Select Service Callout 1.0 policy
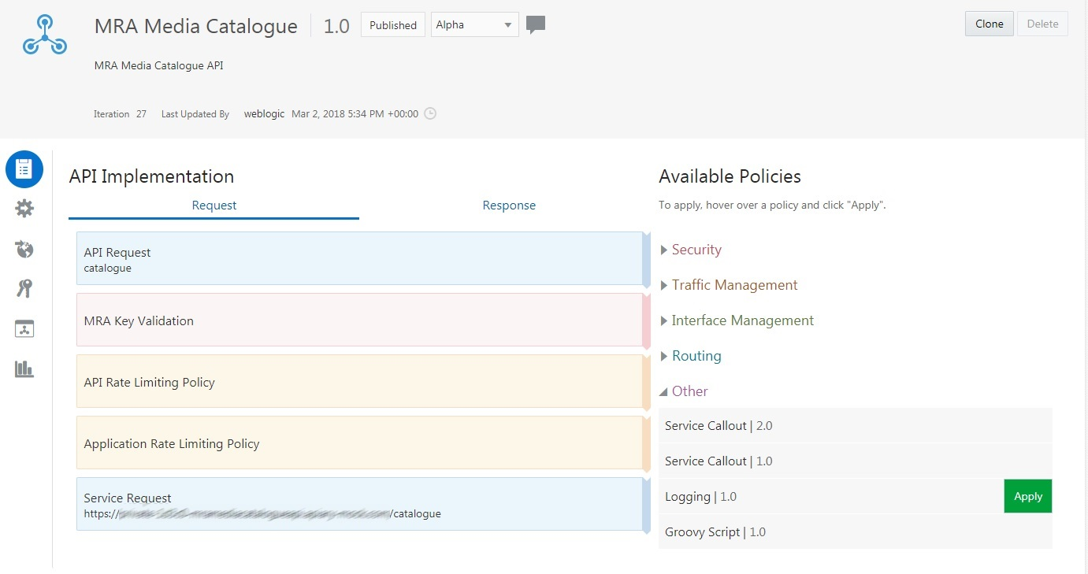This screenshot has width=1088, height=574. pos(856,461)
